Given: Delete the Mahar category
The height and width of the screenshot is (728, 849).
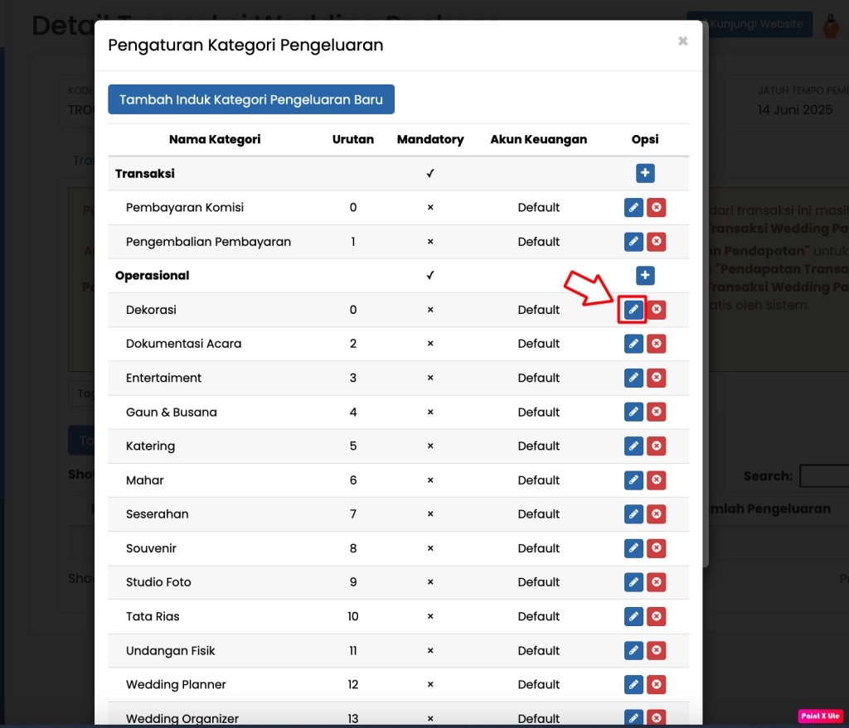Looking at the screenshot, I should 656,480.
